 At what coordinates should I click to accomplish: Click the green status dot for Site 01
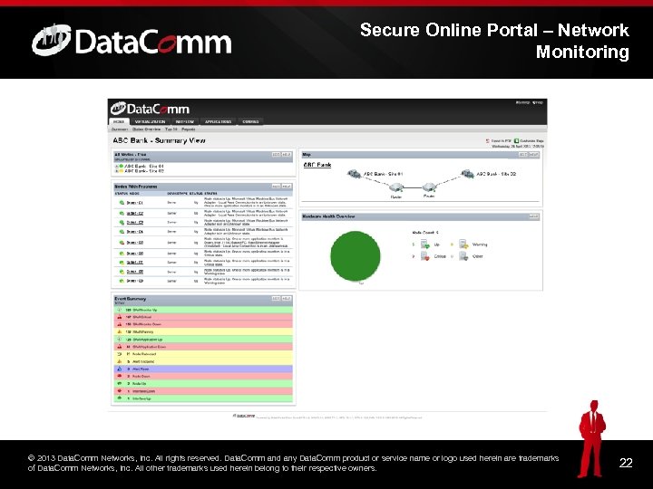(122, 167)
